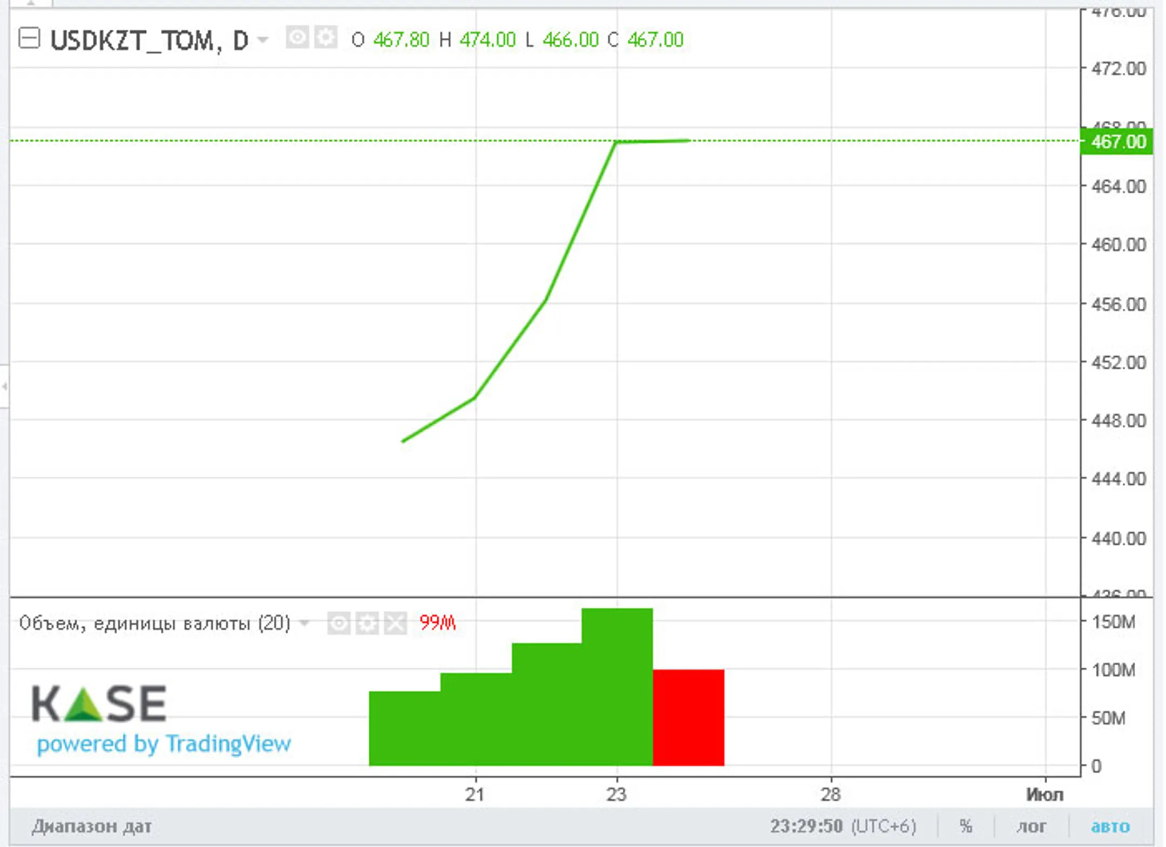Click the red volume bar
Screen dimensions: 1166x847
(688, 717)
